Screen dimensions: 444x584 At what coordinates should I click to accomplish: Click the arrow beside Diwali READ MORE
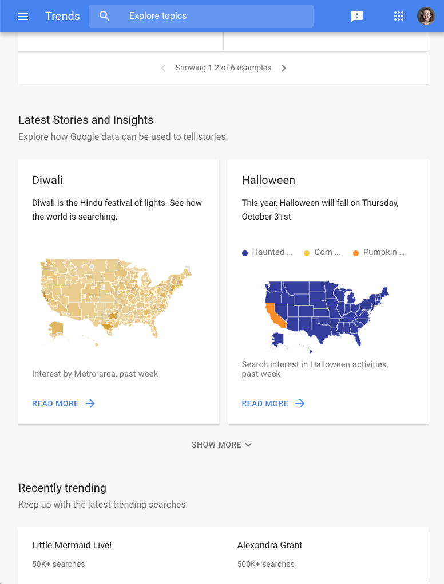pos(90,403)
